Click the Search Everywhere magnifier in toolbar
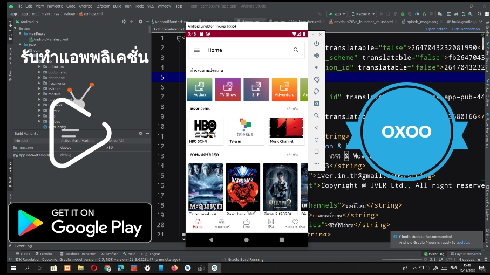490x275 pixels. pos(479,14)
